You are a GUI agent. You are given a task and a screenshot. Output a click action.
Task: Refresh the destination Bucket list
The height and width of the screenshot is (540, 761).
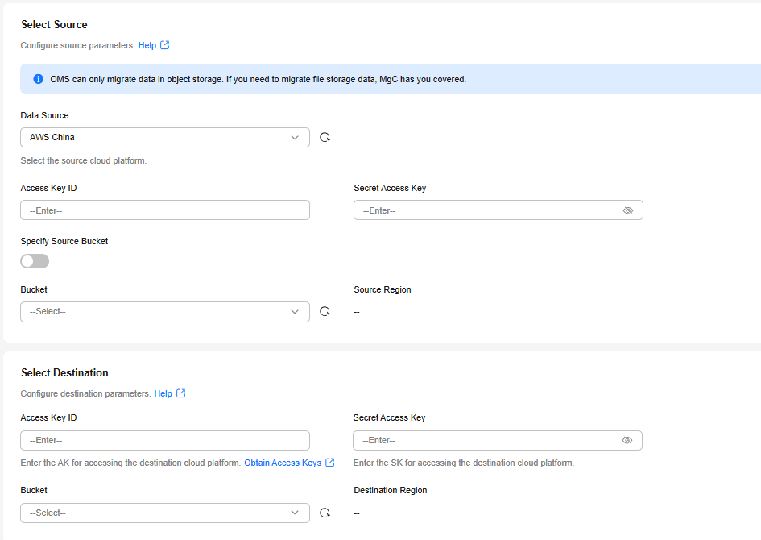[x=325, y=513]
